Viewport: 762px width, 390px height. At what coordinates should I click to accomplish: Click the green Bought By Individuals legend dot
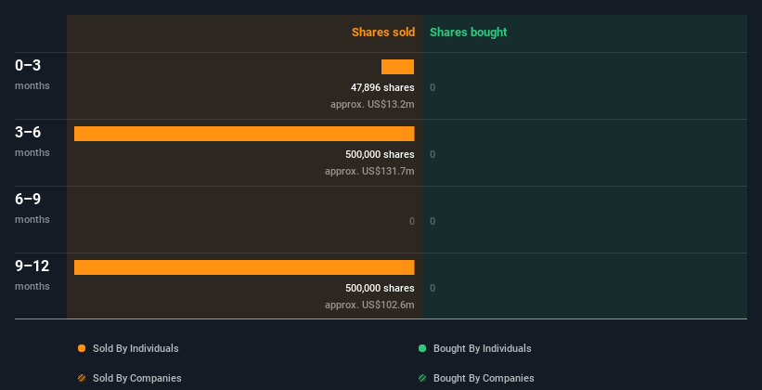(x=422, y=348)
